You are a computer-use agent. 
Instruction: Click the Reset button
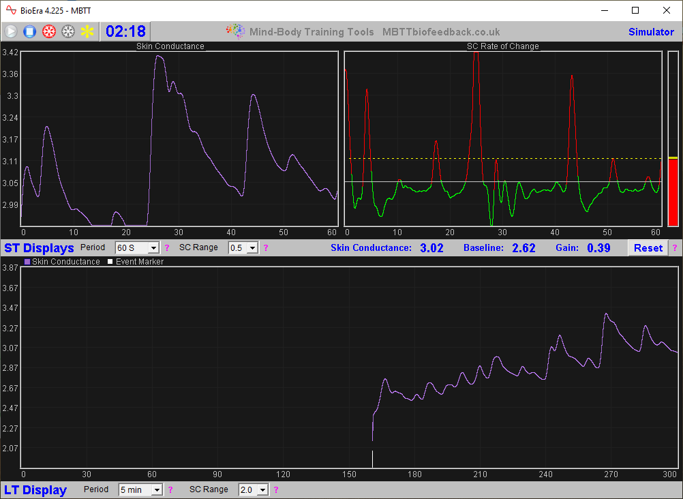648,248
